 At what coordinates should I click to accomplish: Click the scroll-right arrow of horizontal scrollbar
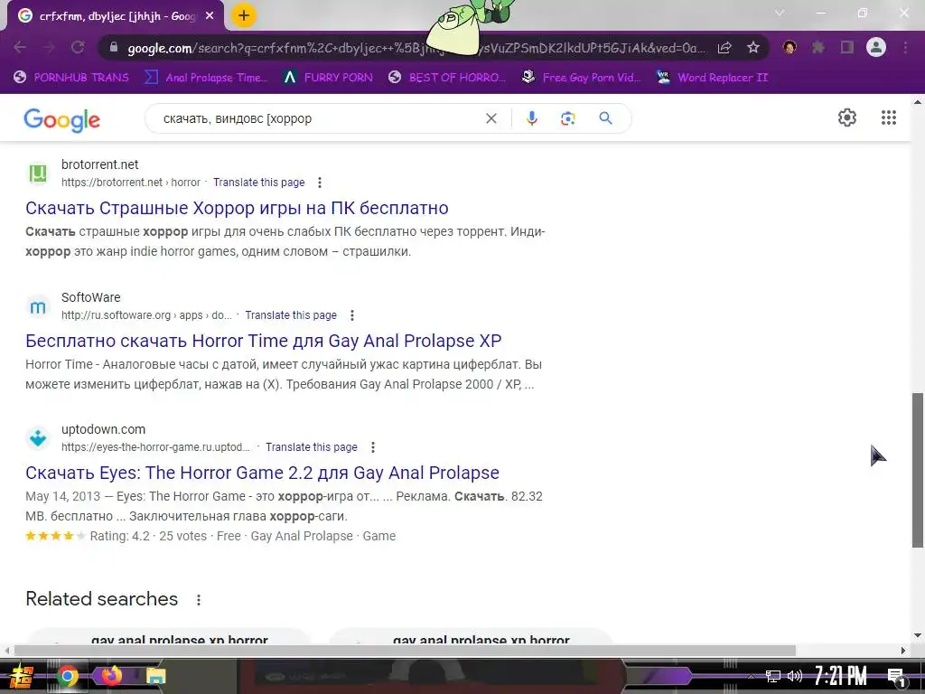902,651
